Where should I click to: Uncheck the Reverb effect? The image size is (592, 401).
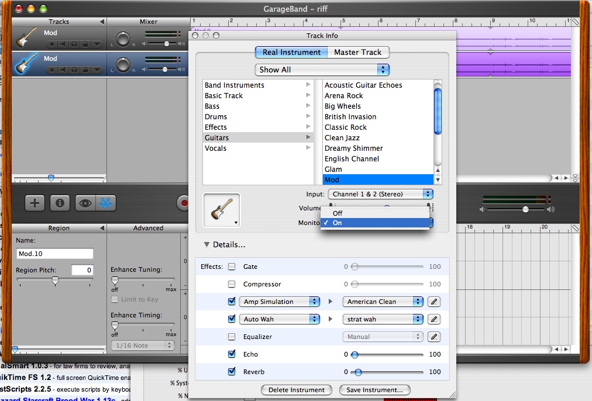click(232, 371)
